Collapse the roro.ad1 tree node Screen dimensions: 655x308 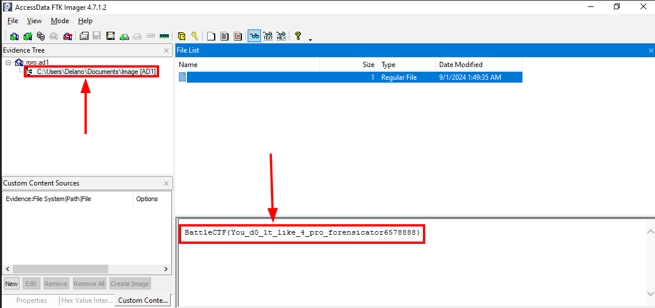click(x=8, y=62)
